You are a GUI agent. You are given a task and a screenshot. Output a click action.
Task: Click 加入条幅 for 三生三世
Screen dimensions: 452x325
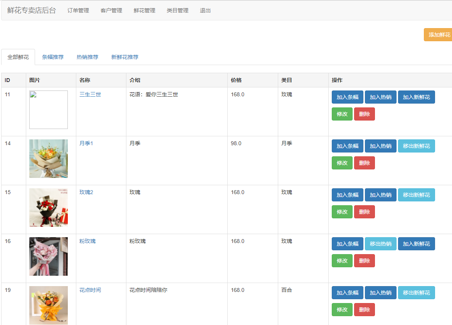347,97
